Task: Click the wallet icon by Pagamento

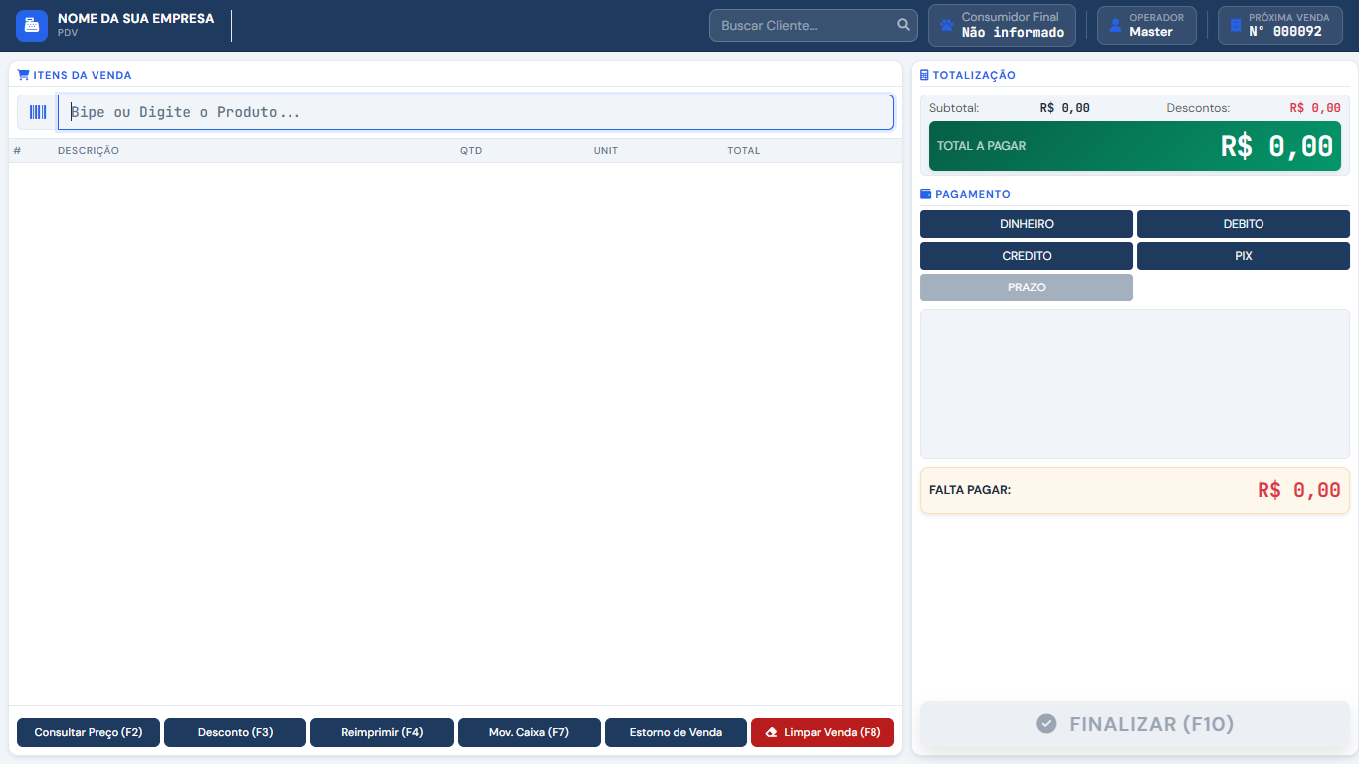Action: 926,194
